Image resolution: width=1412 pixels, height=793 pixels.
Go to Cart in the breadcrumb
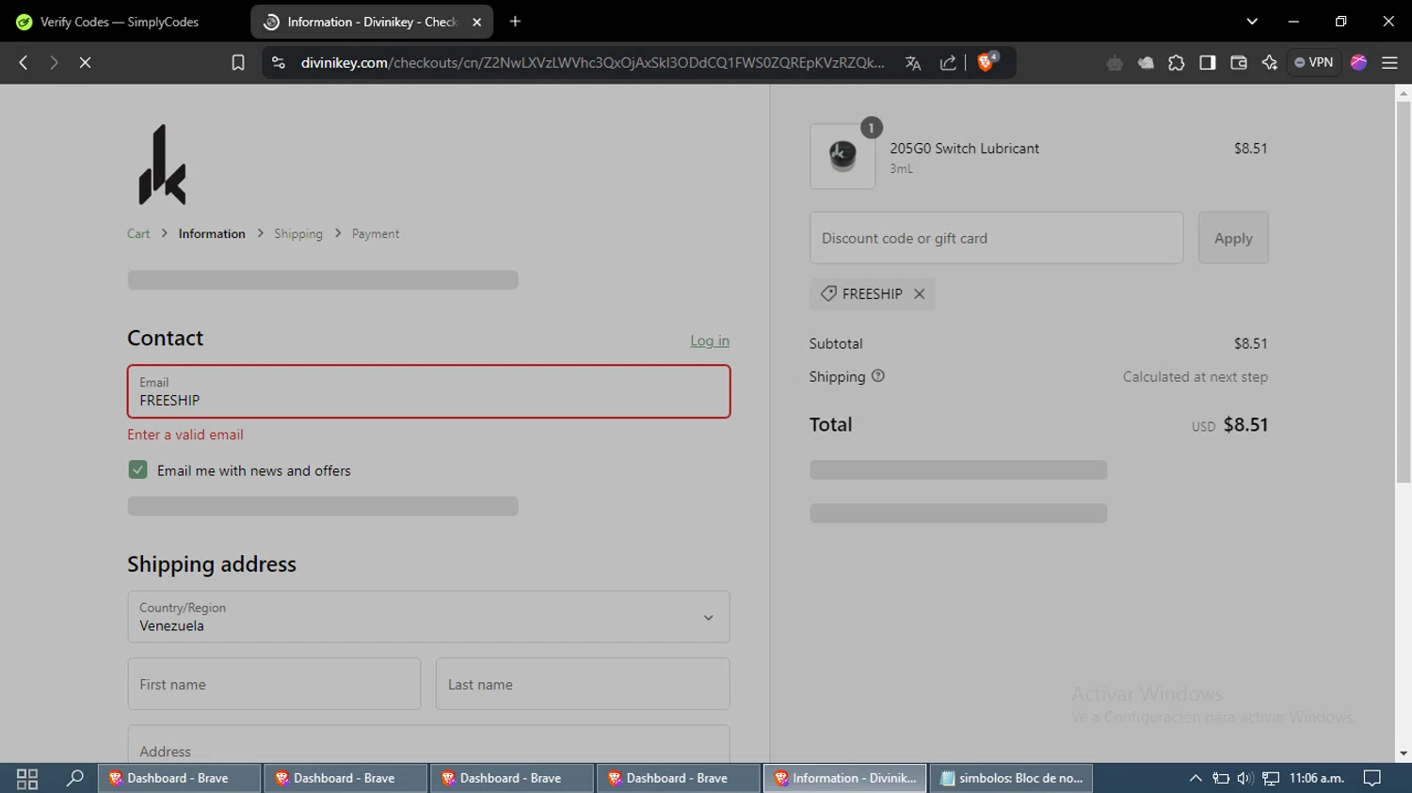click(x=138, y=234)
